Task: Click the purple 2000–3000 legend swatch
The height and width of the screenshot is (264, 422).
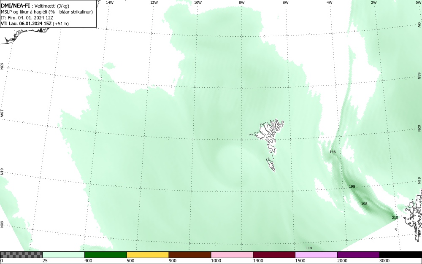Action: click(x=358, y=255)
